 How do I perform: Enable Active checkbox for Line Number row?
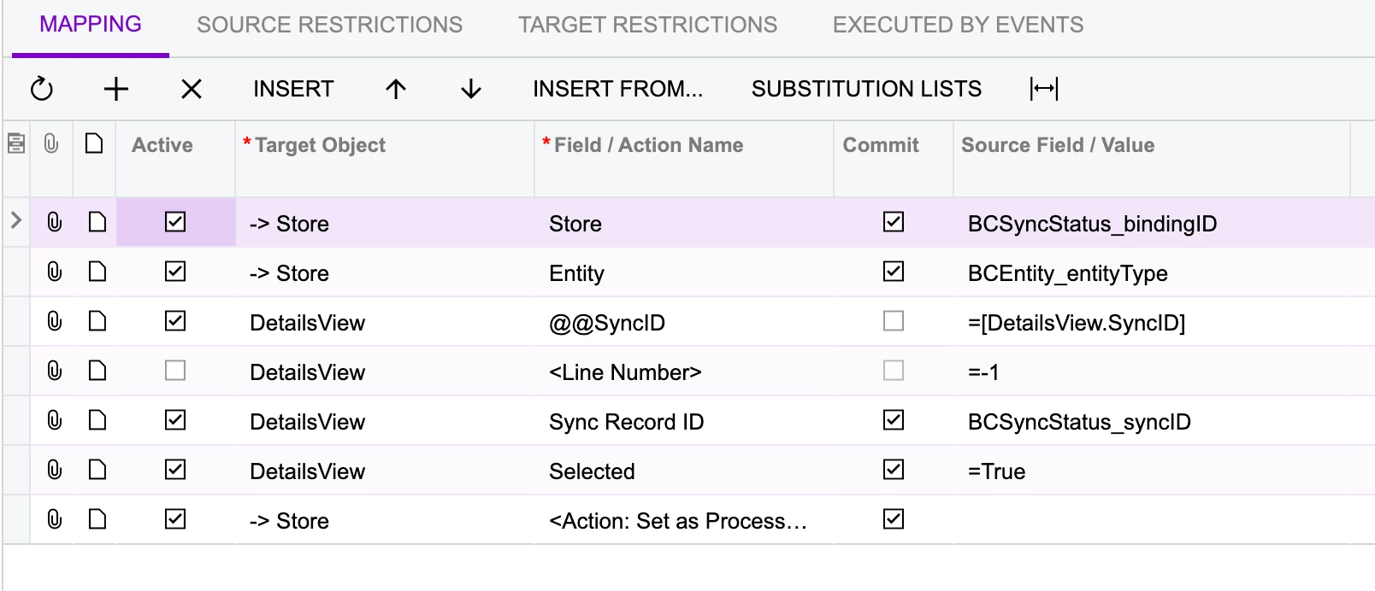point(175,371)
